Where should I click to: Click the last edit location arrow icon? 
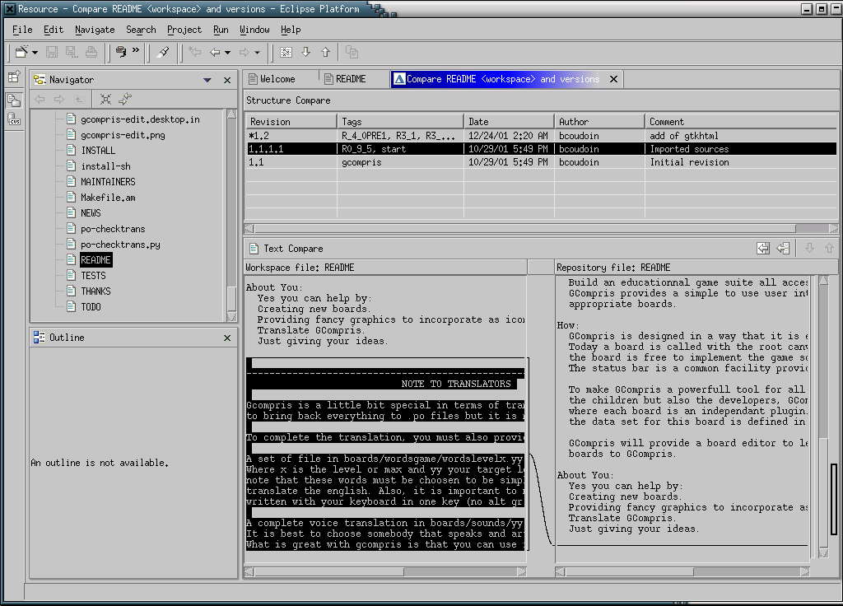[194, 52]
